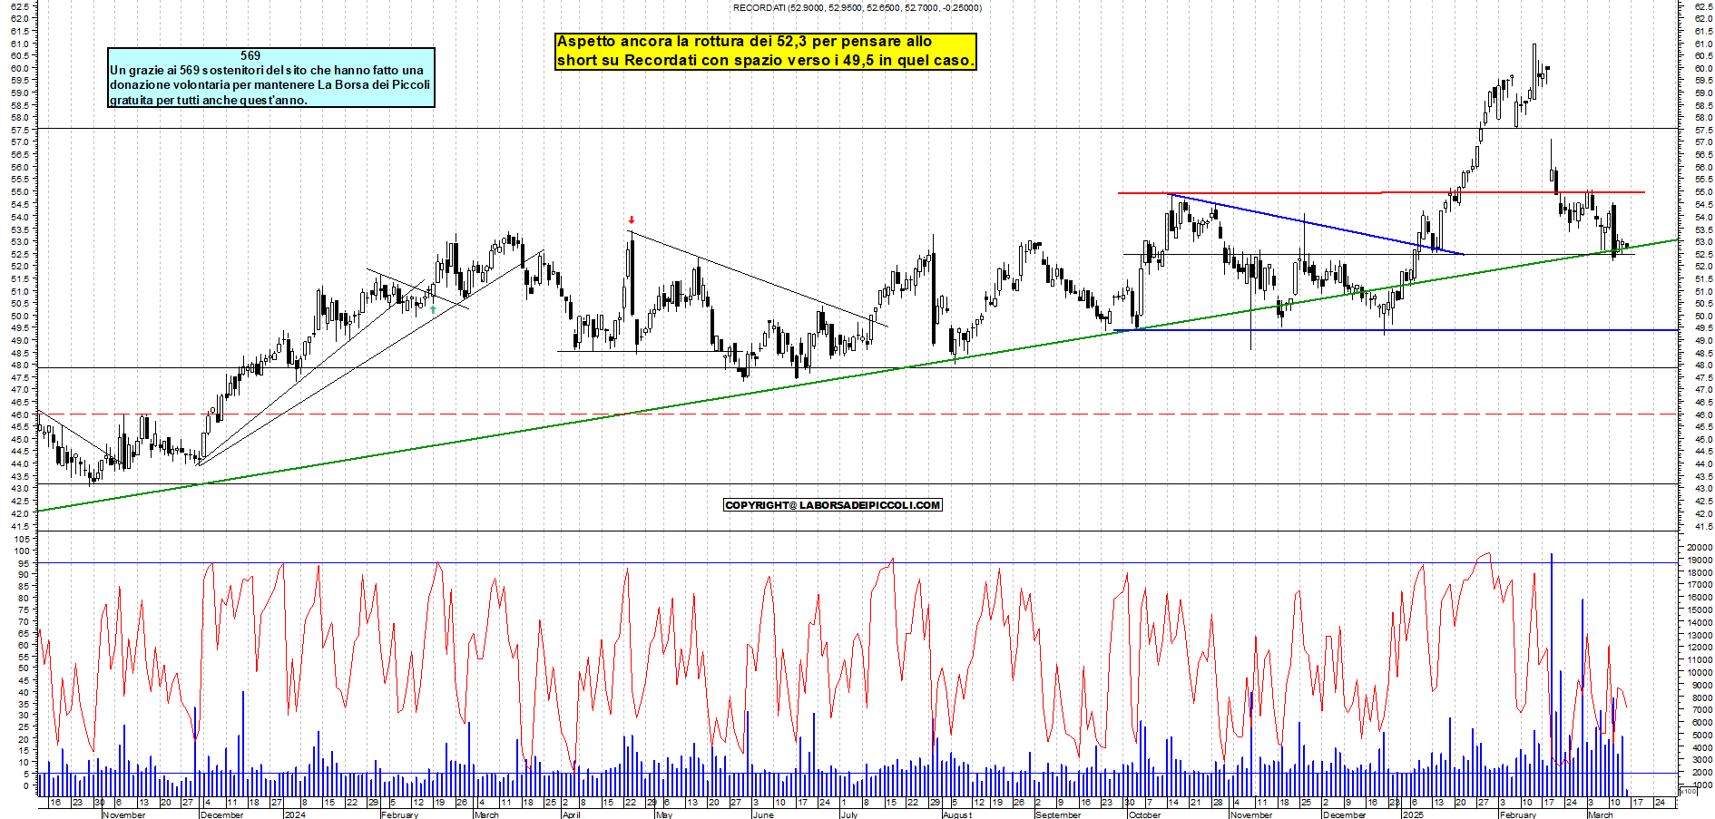Image resolution: width=1715 pixels, height=819 pixels.
Task: Select the blue descending trendline from October high
Action: 1316,224
